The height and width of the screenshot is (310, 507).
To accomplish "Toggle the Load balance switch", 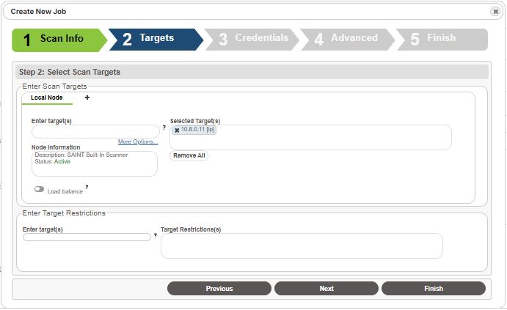I will pyautogui.click(x=40, y=189).
